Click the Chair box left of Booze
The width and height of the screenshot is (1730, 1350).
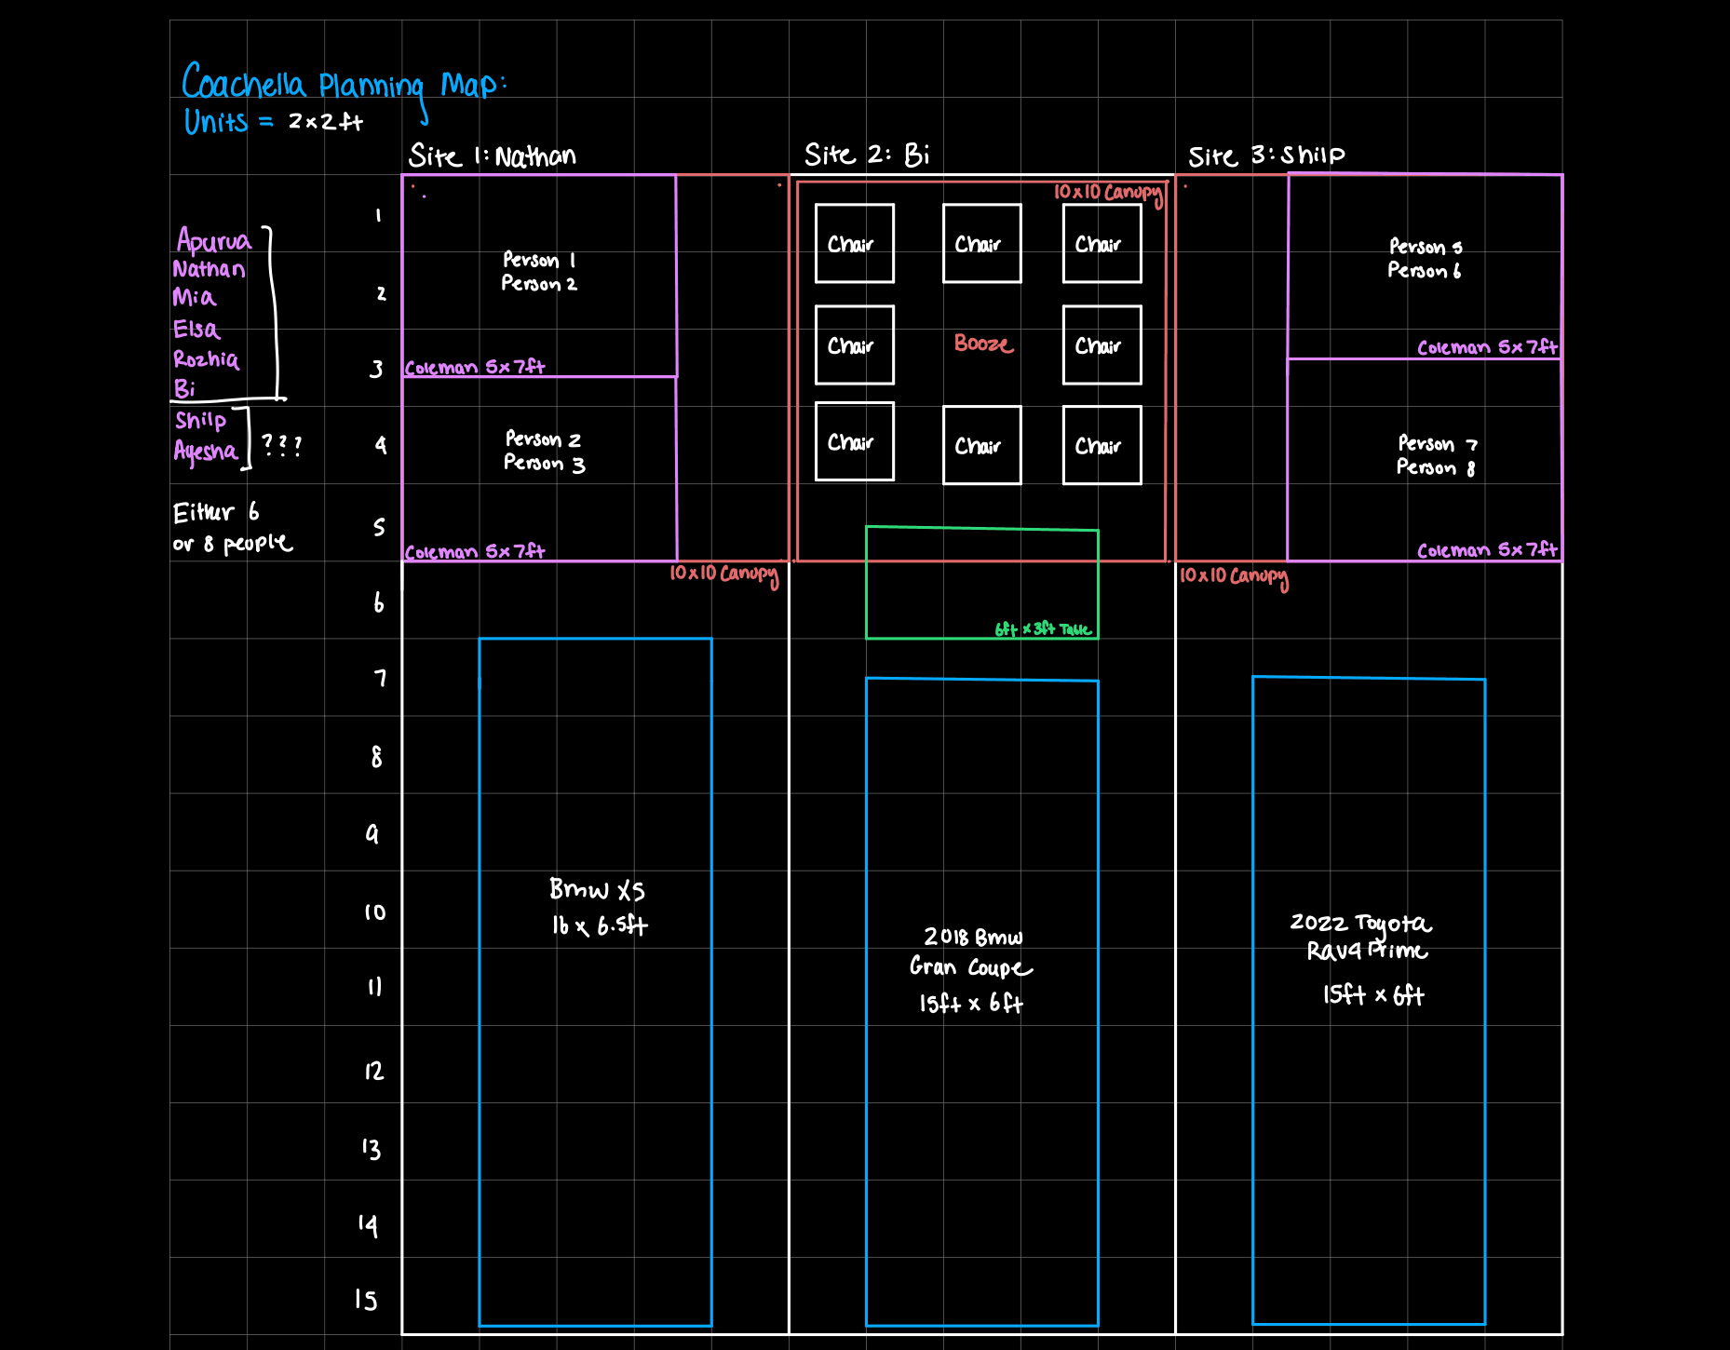855,344
